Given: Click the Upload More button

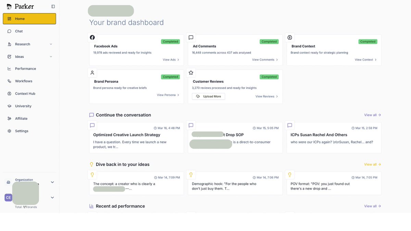Looking at the screenshot, I should 209,97.
